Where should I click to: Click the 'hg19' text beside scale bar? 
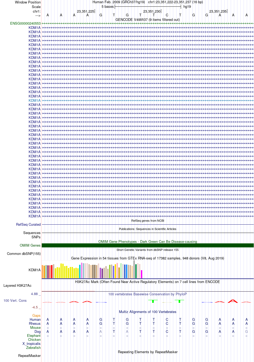coord(187,7)
